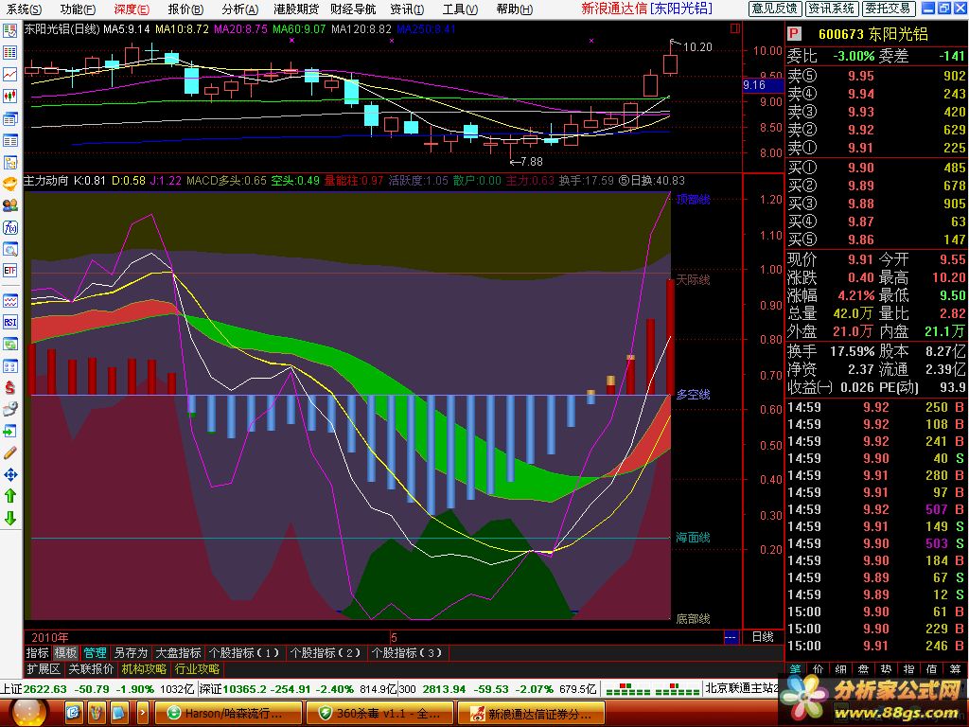The width and height of the screenshot is (969, 727).
Task: Click the 委托交易 button
Action: tap(888, 8)
